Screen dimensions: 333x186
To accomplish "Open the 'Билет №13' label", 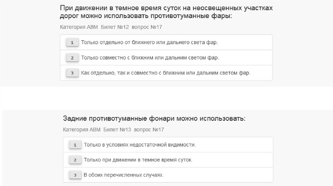I will (x=117, y=130).
